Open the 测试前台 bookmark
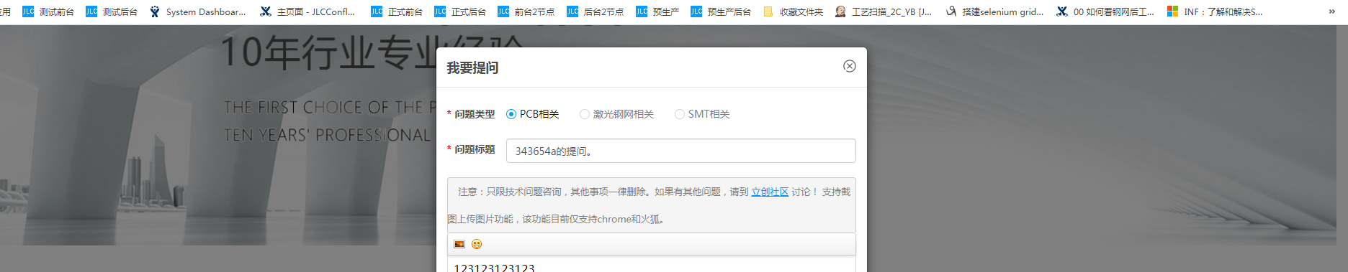1348x272 pixels. click(48, 11)
